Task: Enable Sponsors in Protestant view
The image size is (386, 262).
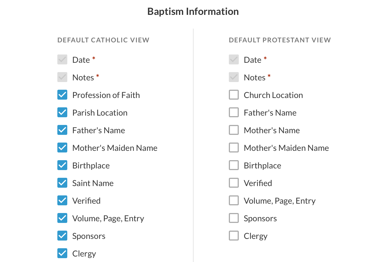Action: [234, 218]
